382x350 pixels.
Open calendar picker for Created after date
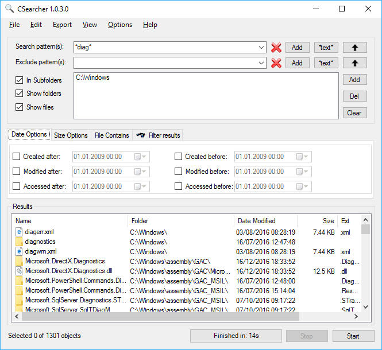click(140, 157)
